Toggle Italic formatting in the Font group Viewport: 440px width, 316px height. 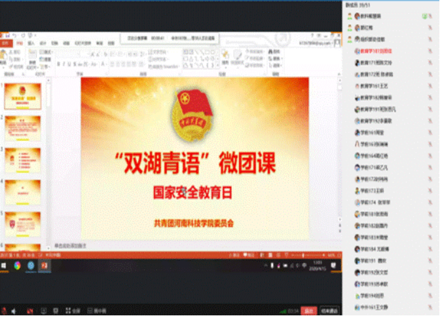coord(64,64)
